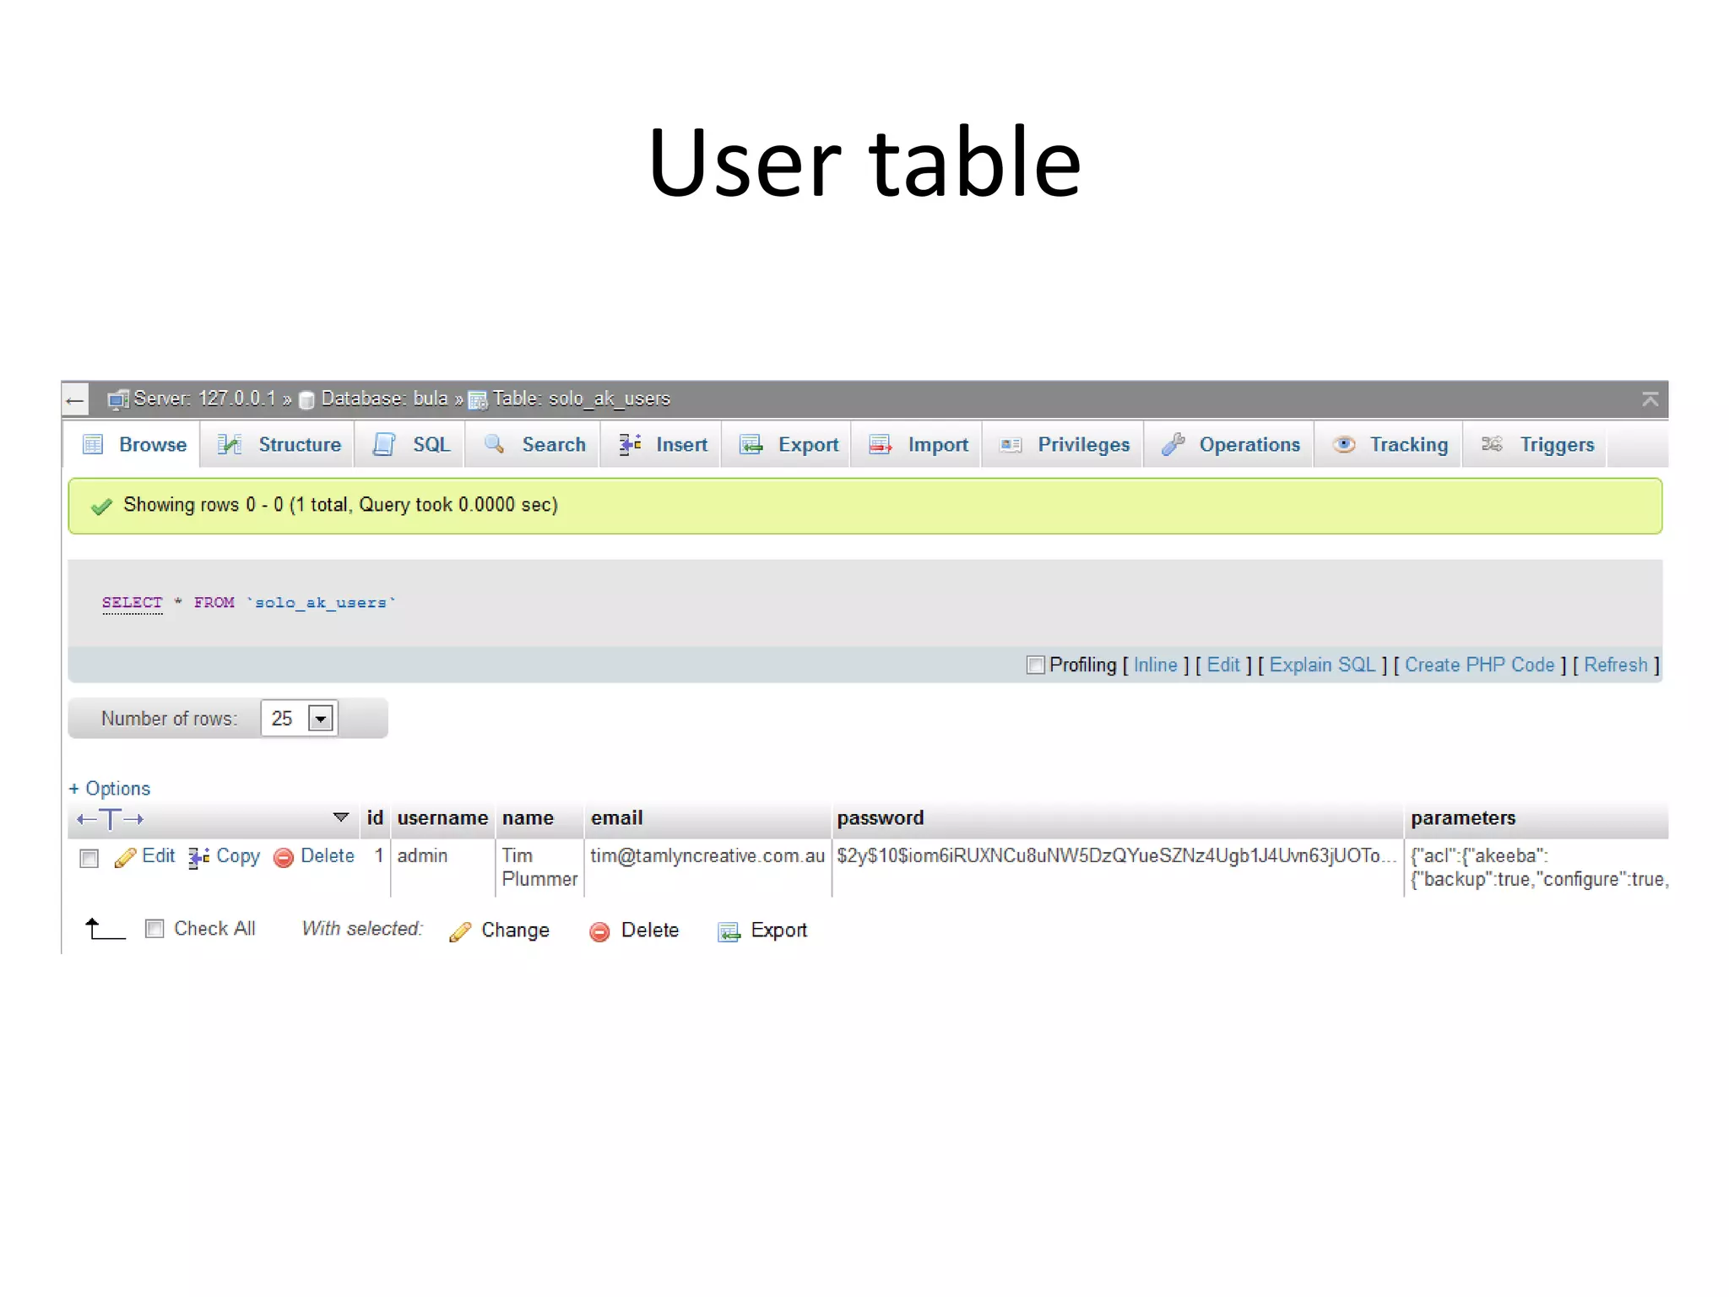Open the Import tab
Image resolution: width=1729 pixels, height=1297 pixels.
point(918,444)
